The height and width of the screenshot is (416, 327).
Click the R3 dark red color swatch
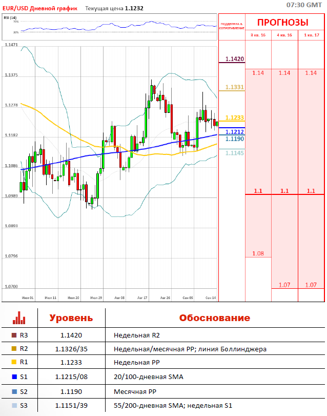point(14,335)
